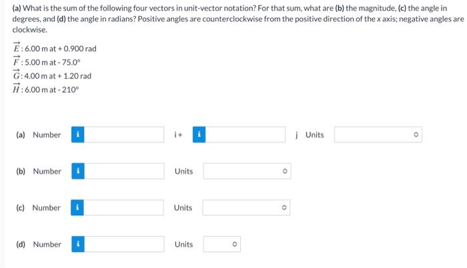Screen dimensions: 467x268
Task: Select the part (b) magnitude number field
Action: pos(124,171)
